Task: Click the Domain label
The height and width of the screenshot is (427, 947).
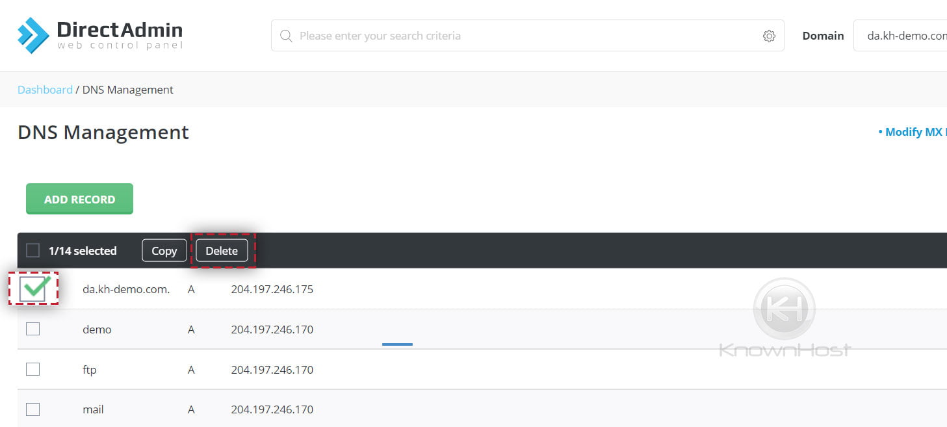Action: 823,36
